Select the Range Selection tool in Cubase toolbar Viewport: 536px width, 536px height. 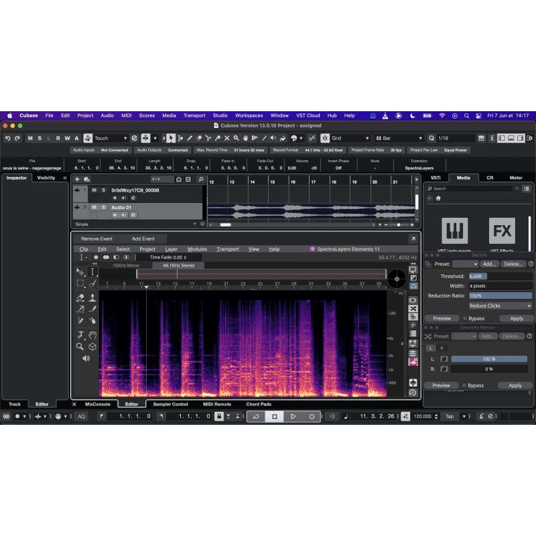tap(180, 138)
